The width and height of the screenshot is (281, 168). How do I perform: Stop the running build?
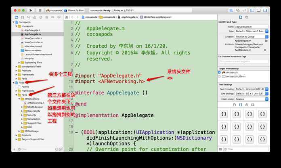40,10
